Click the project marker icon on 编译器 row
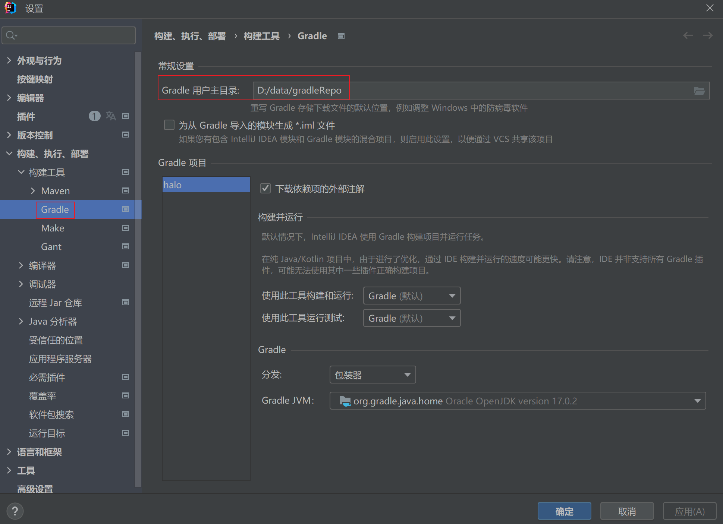The image size is (723, 524). pos(126,265)
